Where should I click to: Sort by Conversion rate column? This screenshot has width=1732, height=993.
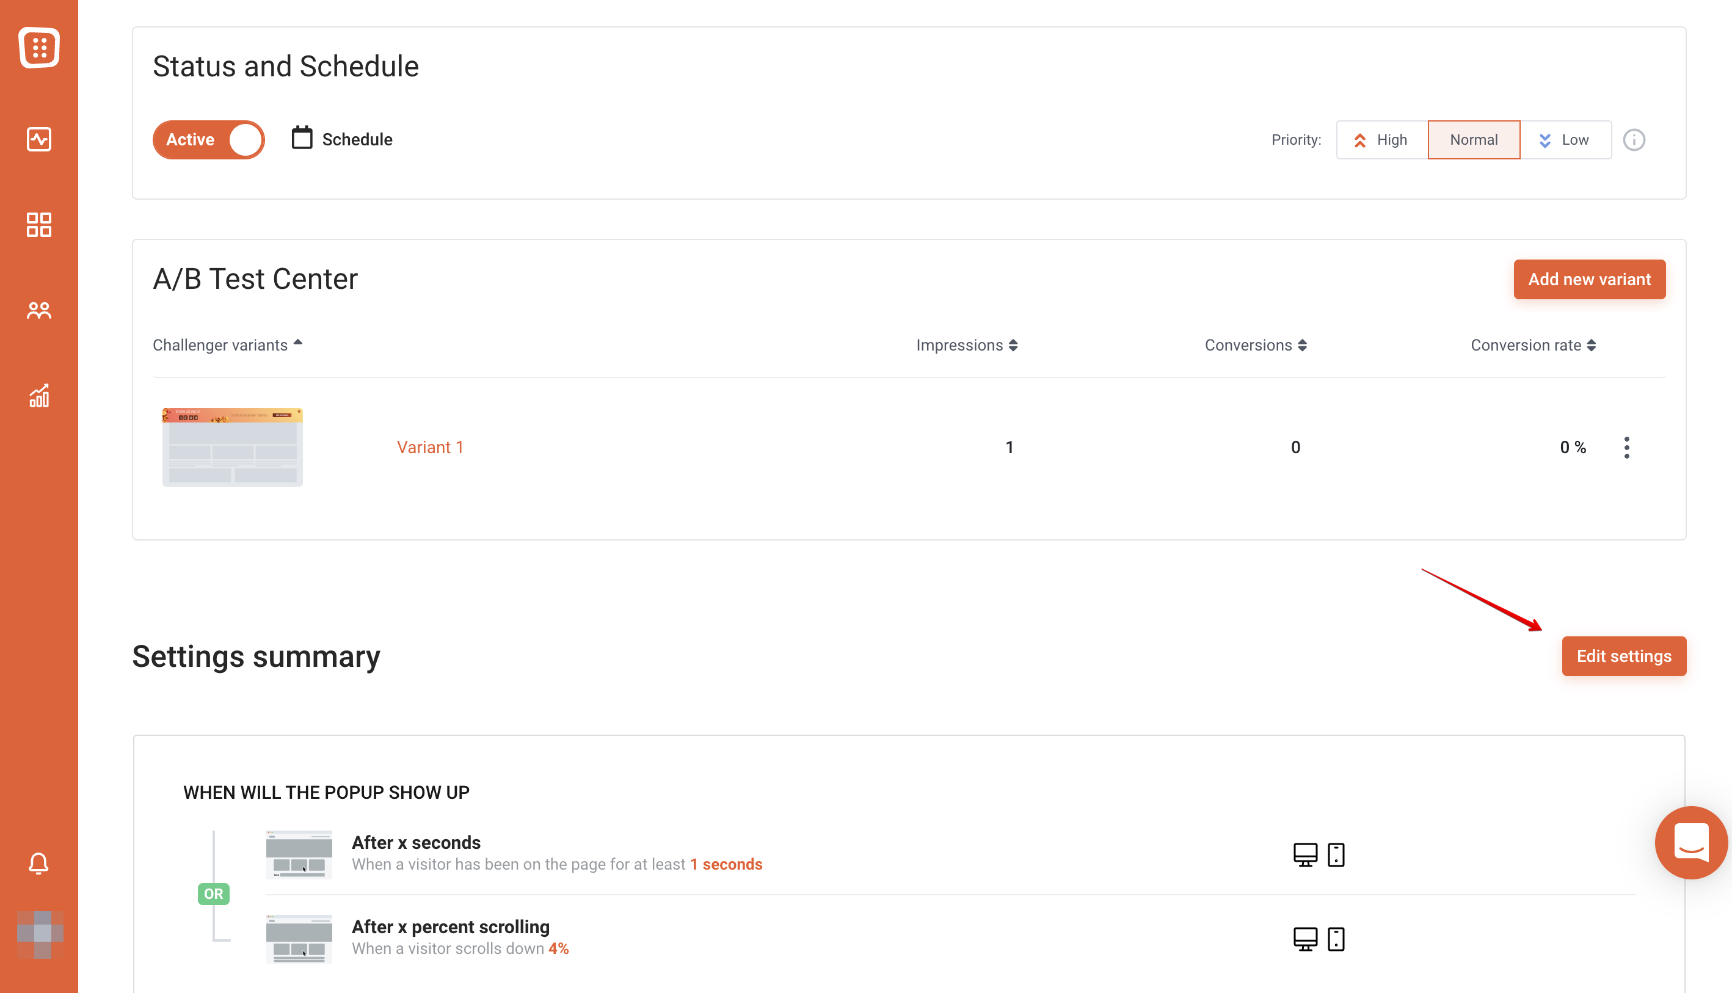tap(1533, 345)
